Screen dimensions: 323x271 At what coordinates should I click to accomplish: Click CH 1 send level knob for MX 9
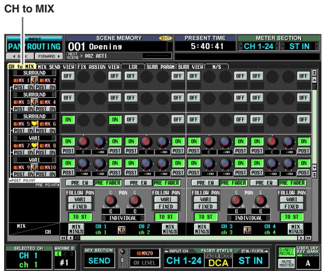tap(83, 163)
